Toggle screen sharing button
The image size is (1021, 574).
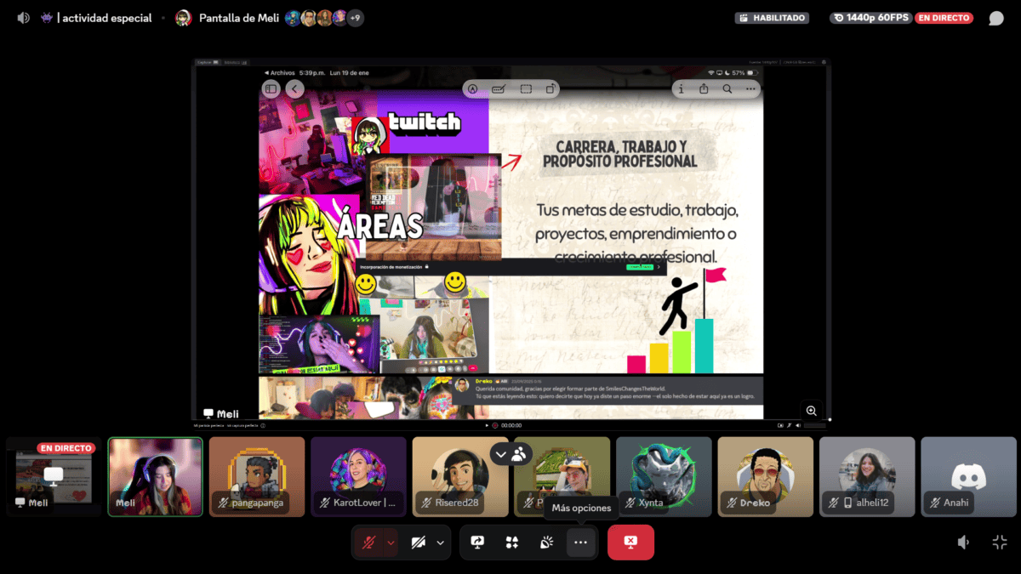(477, 543)
